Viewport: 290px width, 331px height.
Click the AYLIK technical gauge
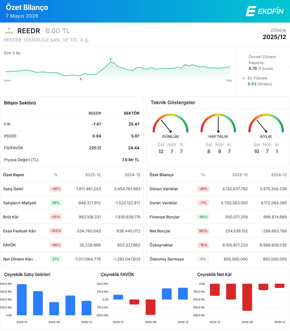[266, 123]
